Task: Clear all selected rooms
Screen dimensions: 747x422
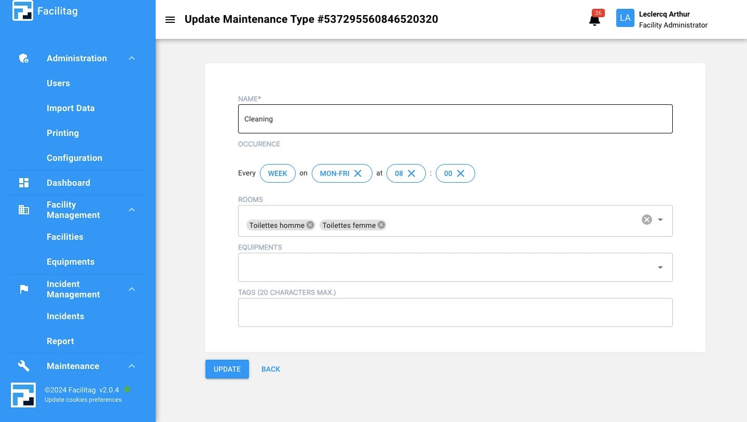Action: 646,220
